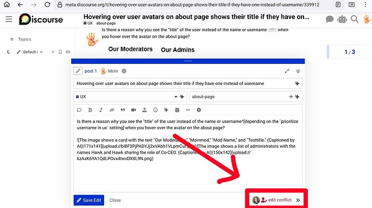Expand the hidden footnote ellipsis in post
This screenshot has width=372, height=208.
(272, 30)
